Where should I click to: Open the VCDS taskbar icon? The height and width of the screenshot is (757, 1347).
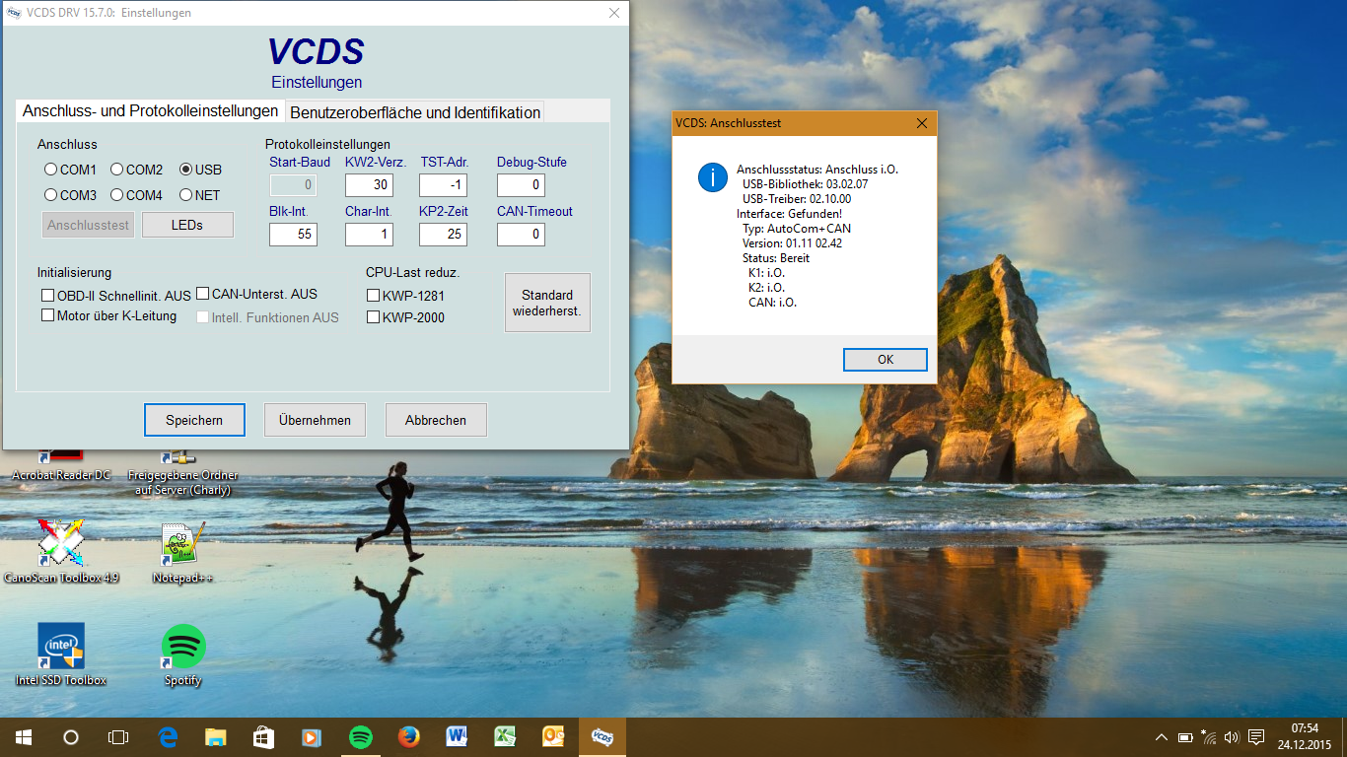pos(602,736)
